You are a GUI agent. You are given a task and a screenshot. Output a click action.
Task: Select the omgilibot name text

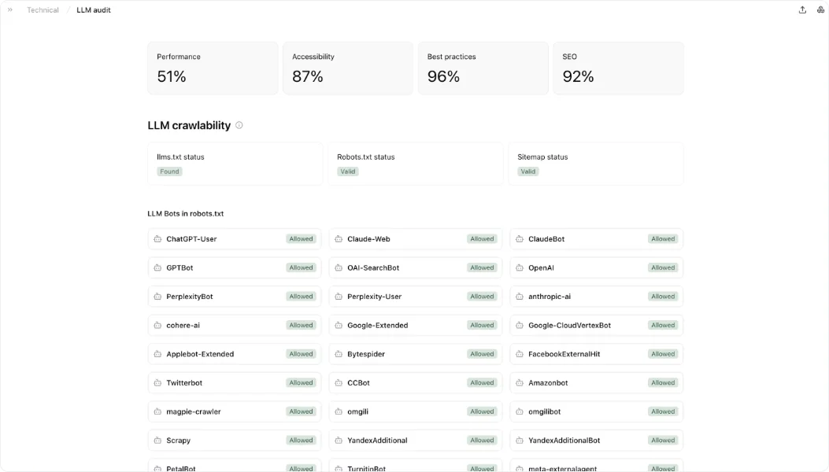click(x=545, y=411)
